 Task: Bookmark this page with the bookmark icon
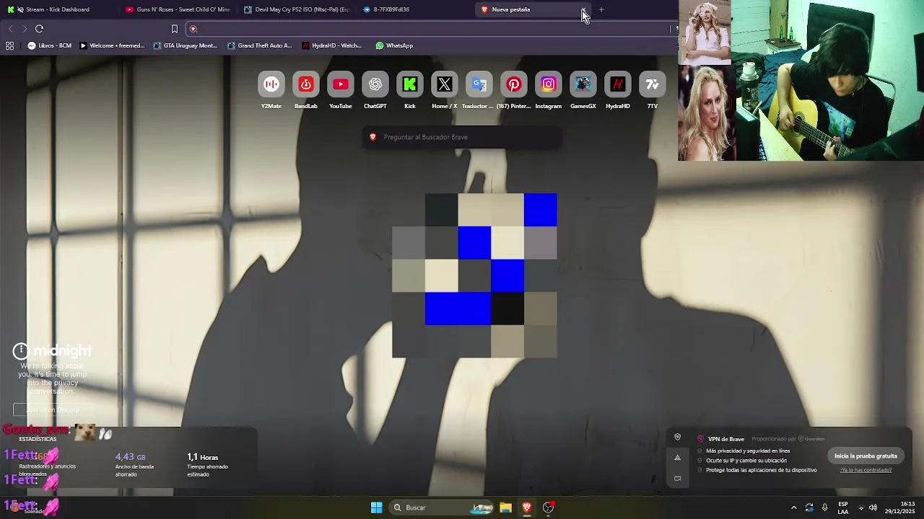click(174, 29)
